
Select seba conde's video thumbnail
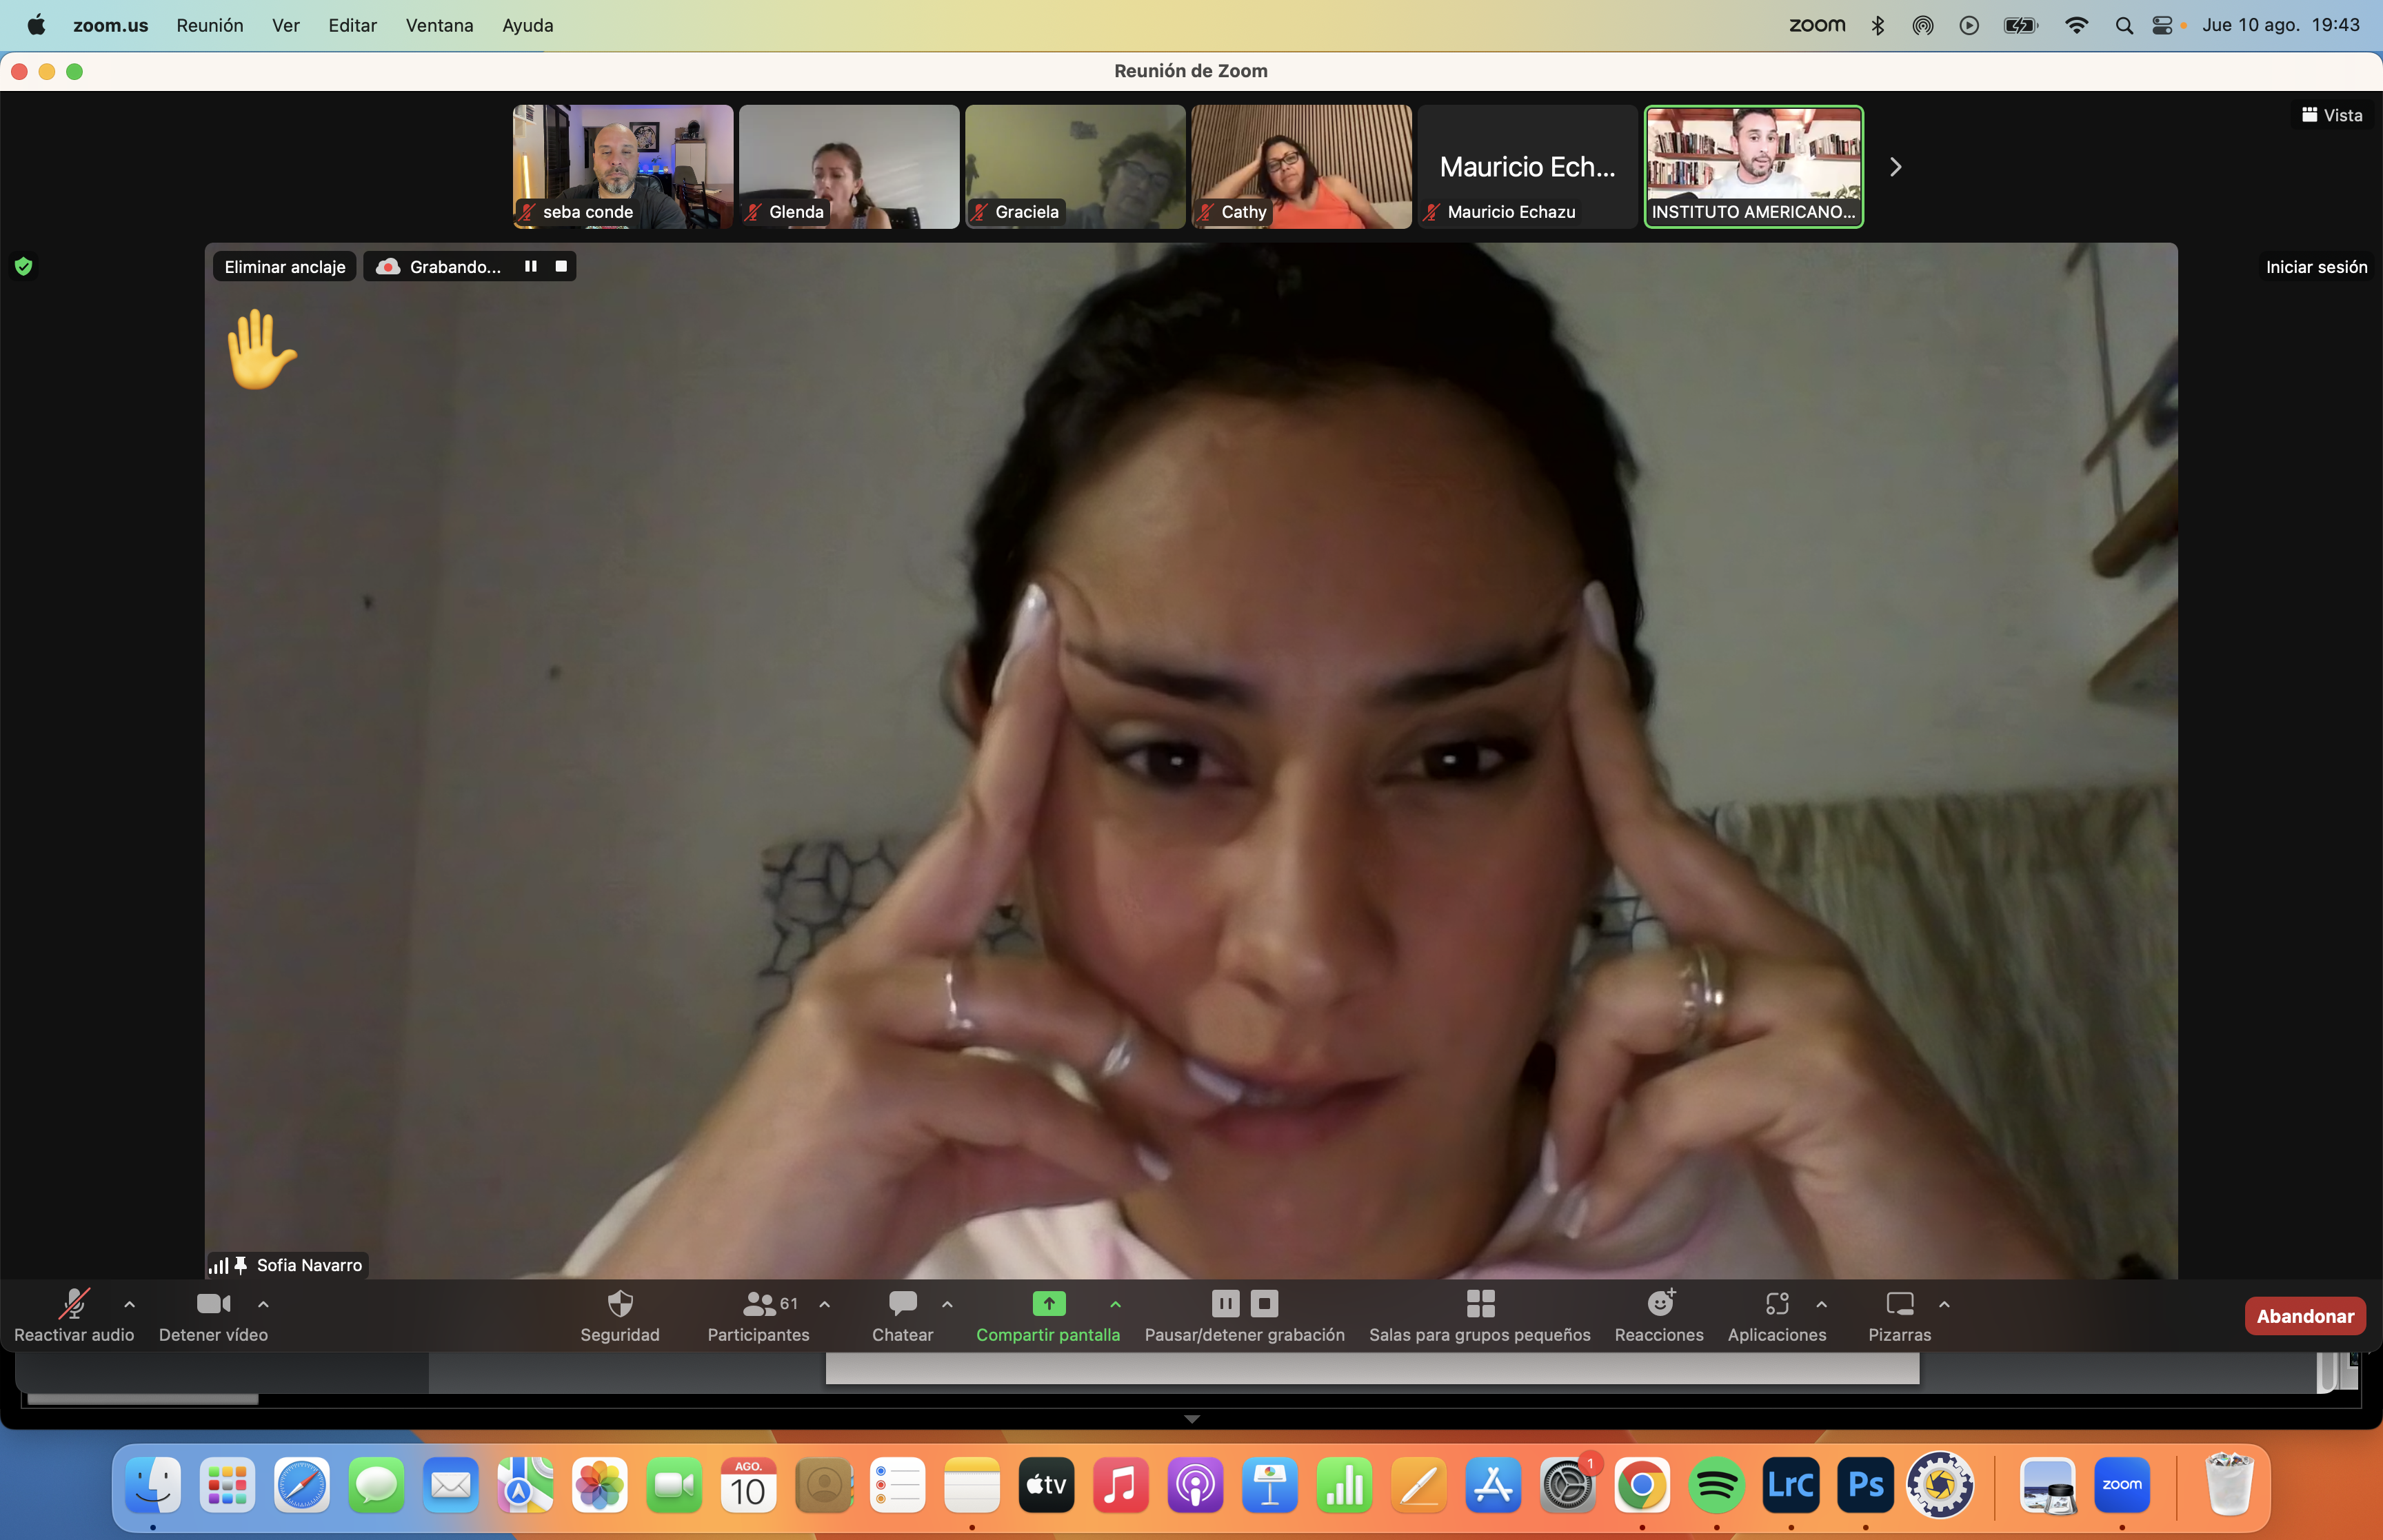click(622, 166)
